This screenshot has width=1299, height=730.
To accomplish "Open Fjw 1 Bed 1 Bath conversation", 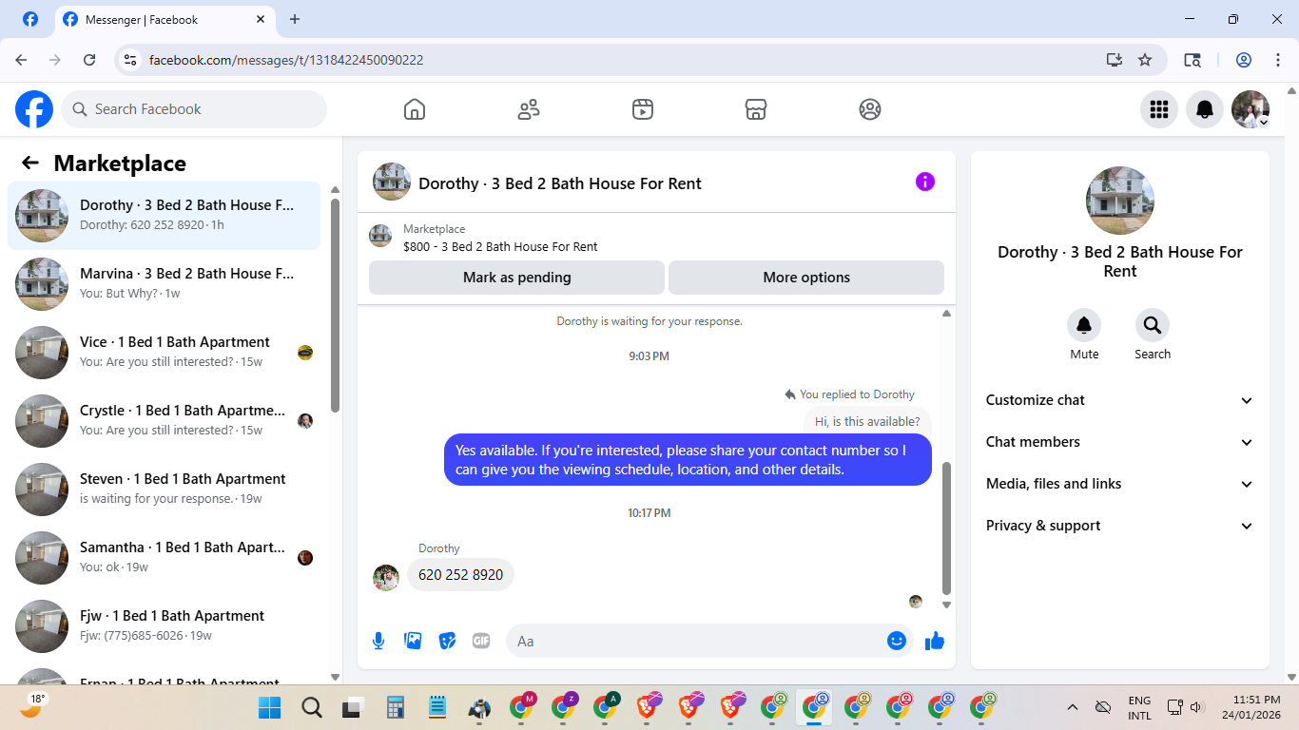I will pyautogui.click(x=165, y=626).
